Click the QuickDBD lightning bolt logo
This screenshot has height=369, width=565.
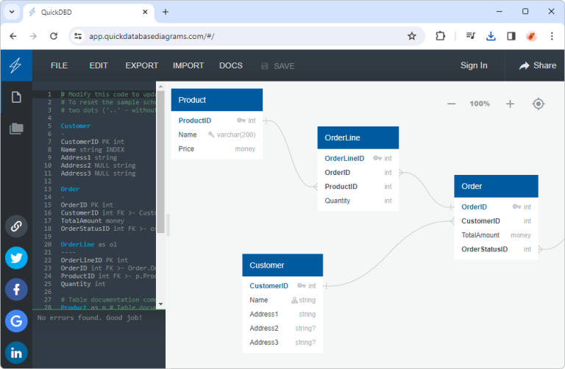15,65
